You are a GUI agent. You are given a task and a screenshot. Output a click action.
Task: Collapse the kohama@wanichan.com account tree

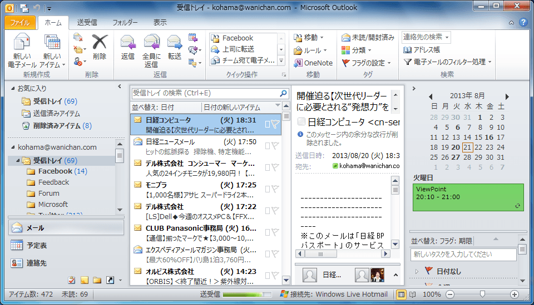[x=13, y=147]
